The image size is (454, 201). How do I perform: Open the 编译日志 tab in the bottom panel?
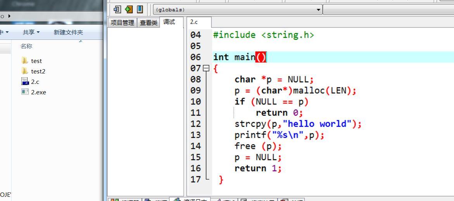point(191,200)
